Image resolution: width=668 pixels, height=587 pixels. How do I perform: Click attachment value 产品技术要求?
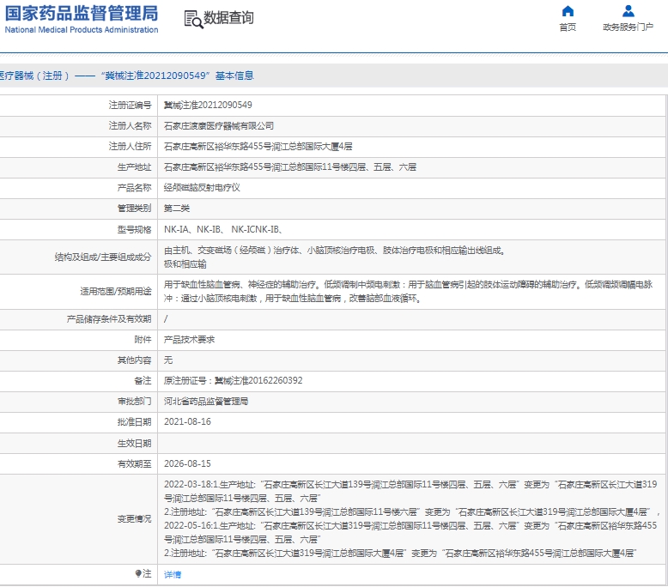coord(189,340)
